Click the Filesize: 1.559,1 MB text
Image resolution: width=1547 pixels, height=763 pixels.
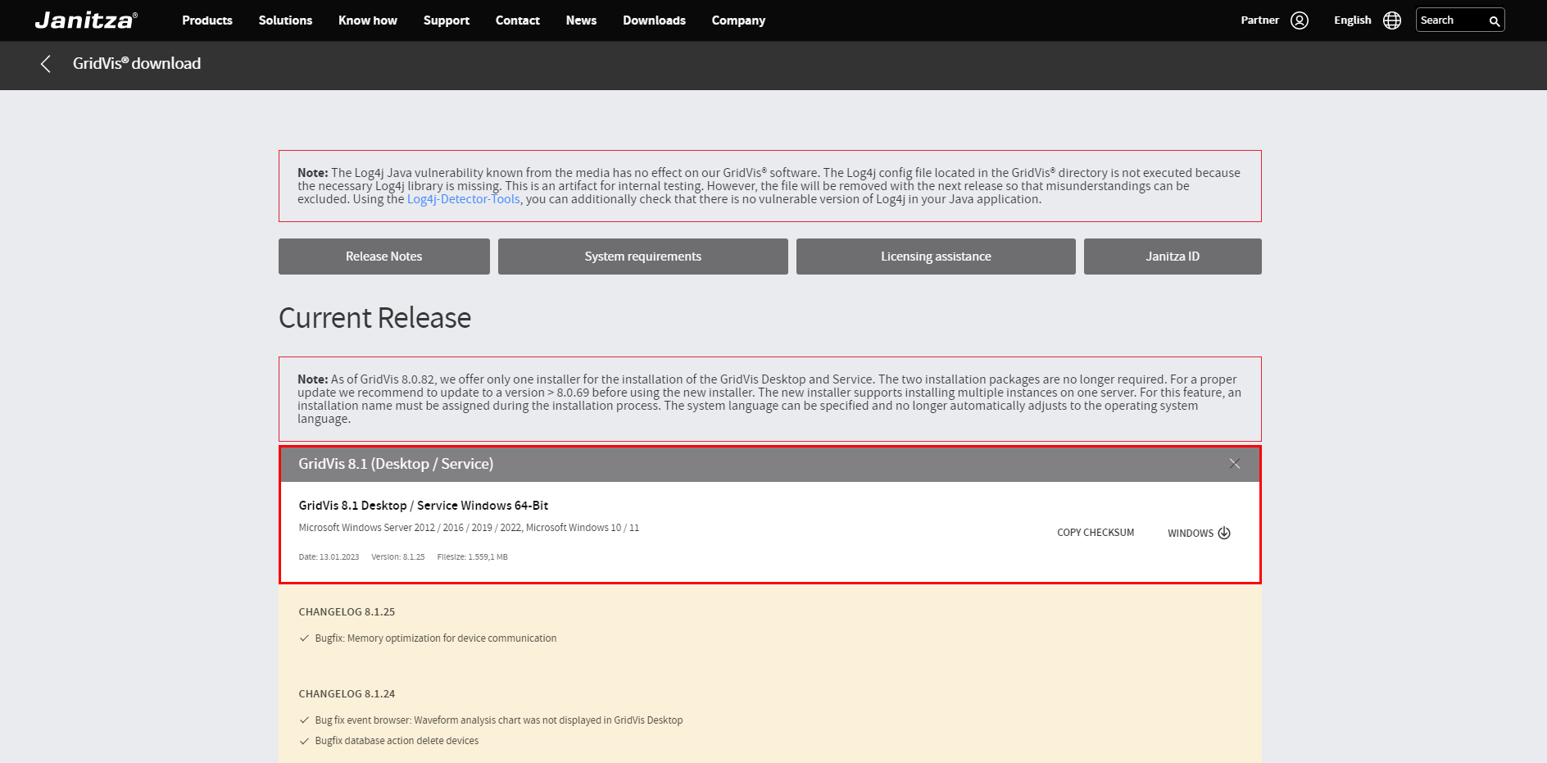click(x=473, y=557)
